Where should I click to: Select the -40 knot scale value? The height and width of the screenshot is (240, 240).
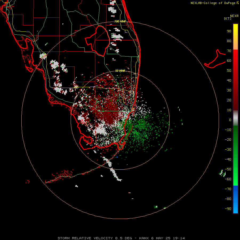point(228,159)
